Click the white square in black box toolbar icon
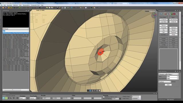This screenshot has height=103, width=183. 62,8
